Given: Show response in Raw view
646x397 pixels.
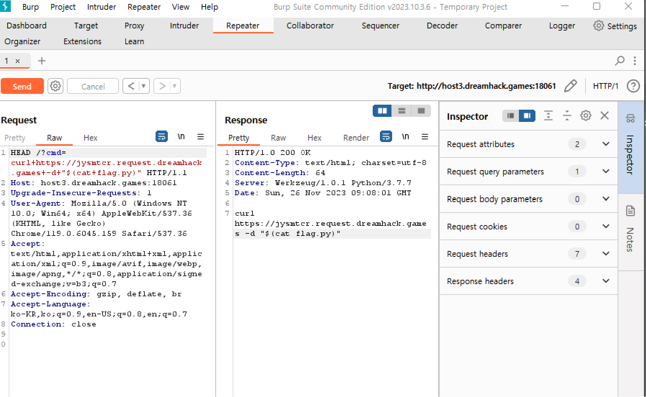Looking at the screenshot, I should [278, 138].
